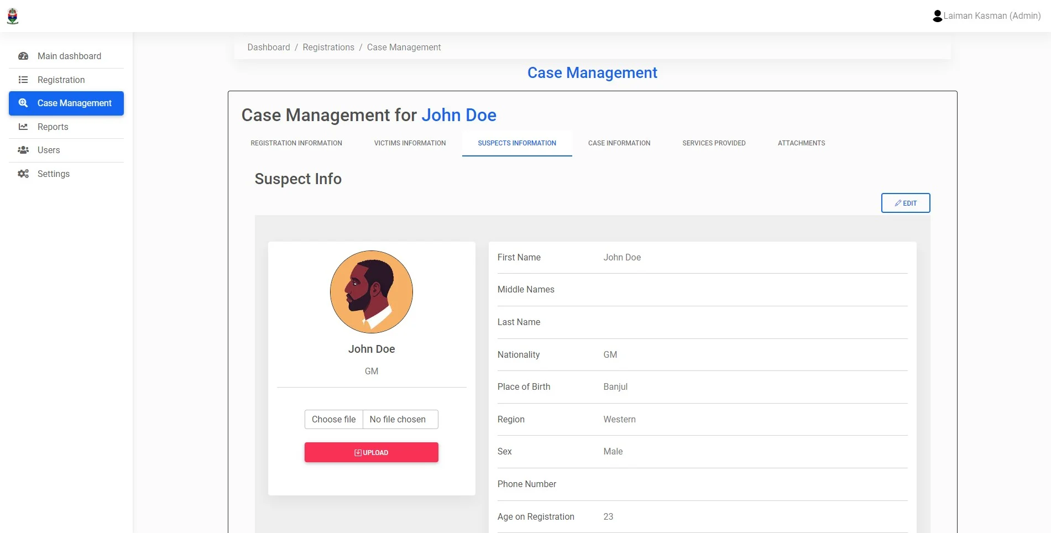Go to Services Provided tab

coord(714,143)
